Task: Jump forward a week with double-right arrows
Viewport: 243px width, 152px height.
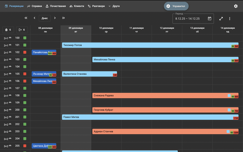Action: tap(63, 18)
